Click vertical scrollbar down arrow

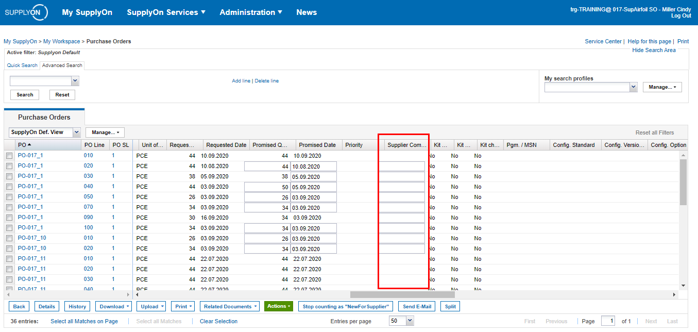pos(683,285)
